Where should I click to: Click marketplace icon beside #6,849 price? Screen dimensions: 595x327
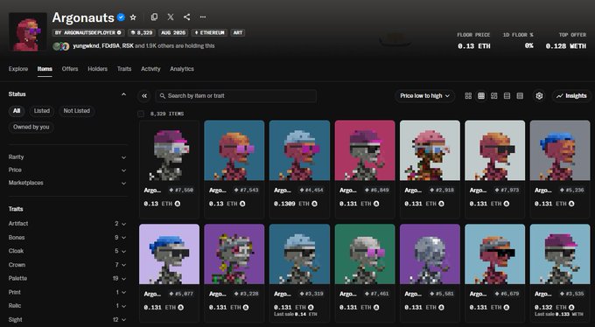coord(376,204)
